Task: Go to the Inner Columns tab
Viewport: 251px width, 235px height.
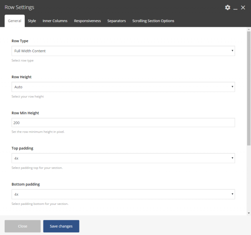Action: pyautogui.click(x=55, y=21)
